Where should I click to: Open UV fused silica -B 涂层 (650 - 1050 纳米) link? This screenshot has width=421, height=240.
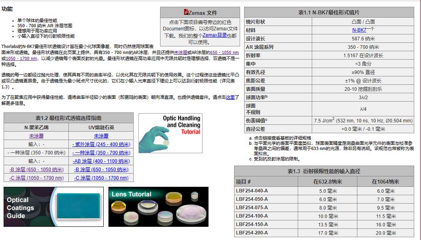click(x=101, y=170)
